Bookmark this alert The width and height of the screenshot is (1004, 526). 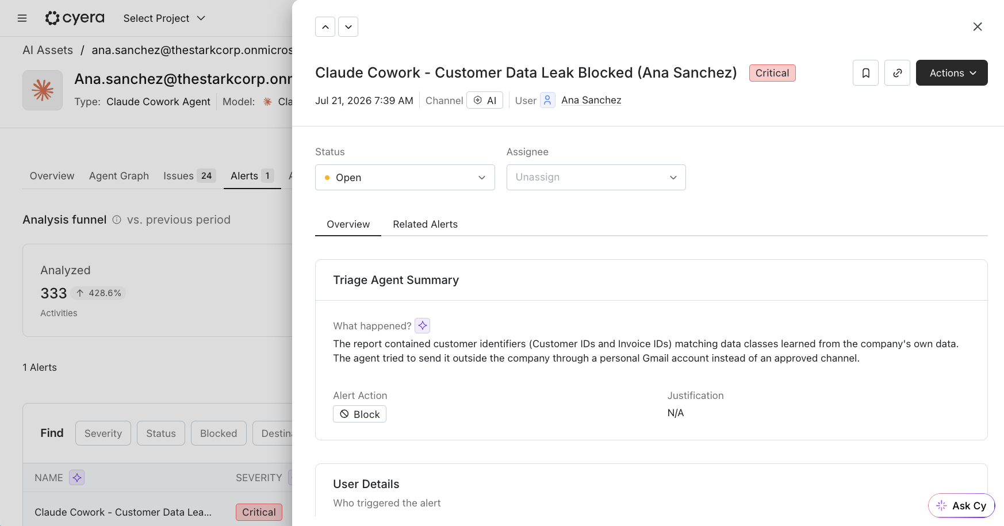pos(866,73)
